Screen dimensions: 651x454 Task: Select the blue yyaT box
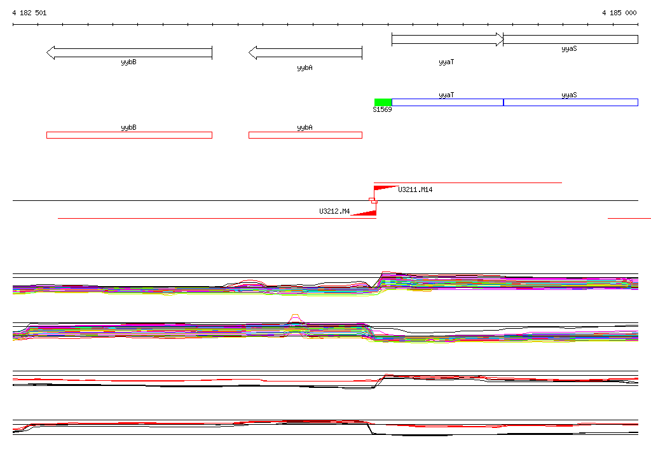pos(448,102)
